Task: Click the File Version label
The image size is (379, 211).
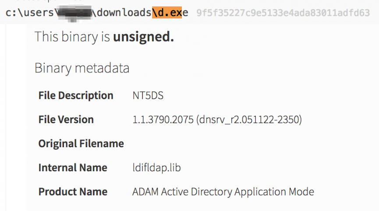Action: click(66, 120)
